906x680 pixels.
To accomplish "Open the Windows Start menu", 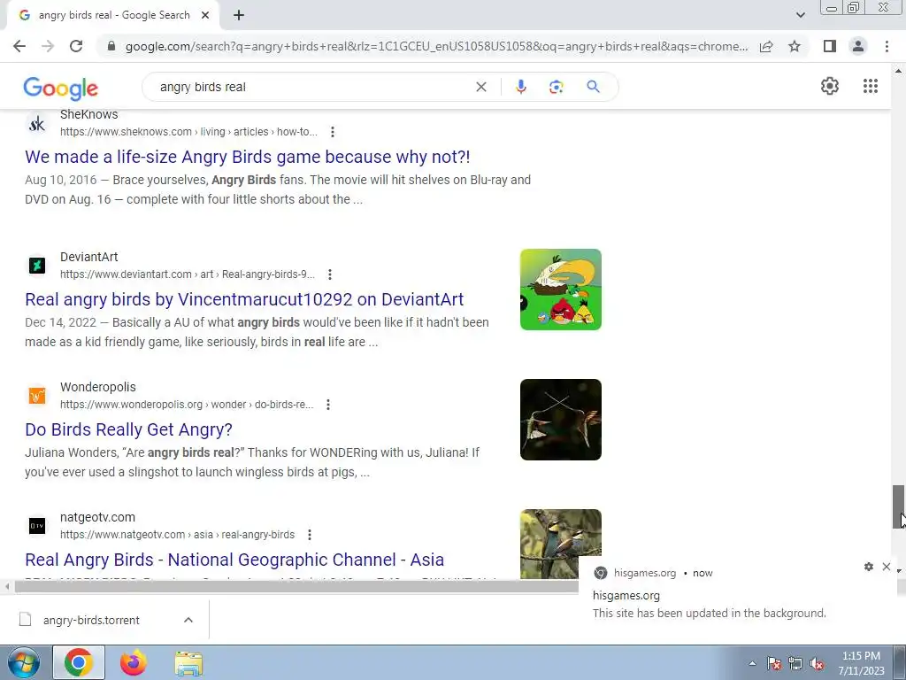I will (23, 662).
